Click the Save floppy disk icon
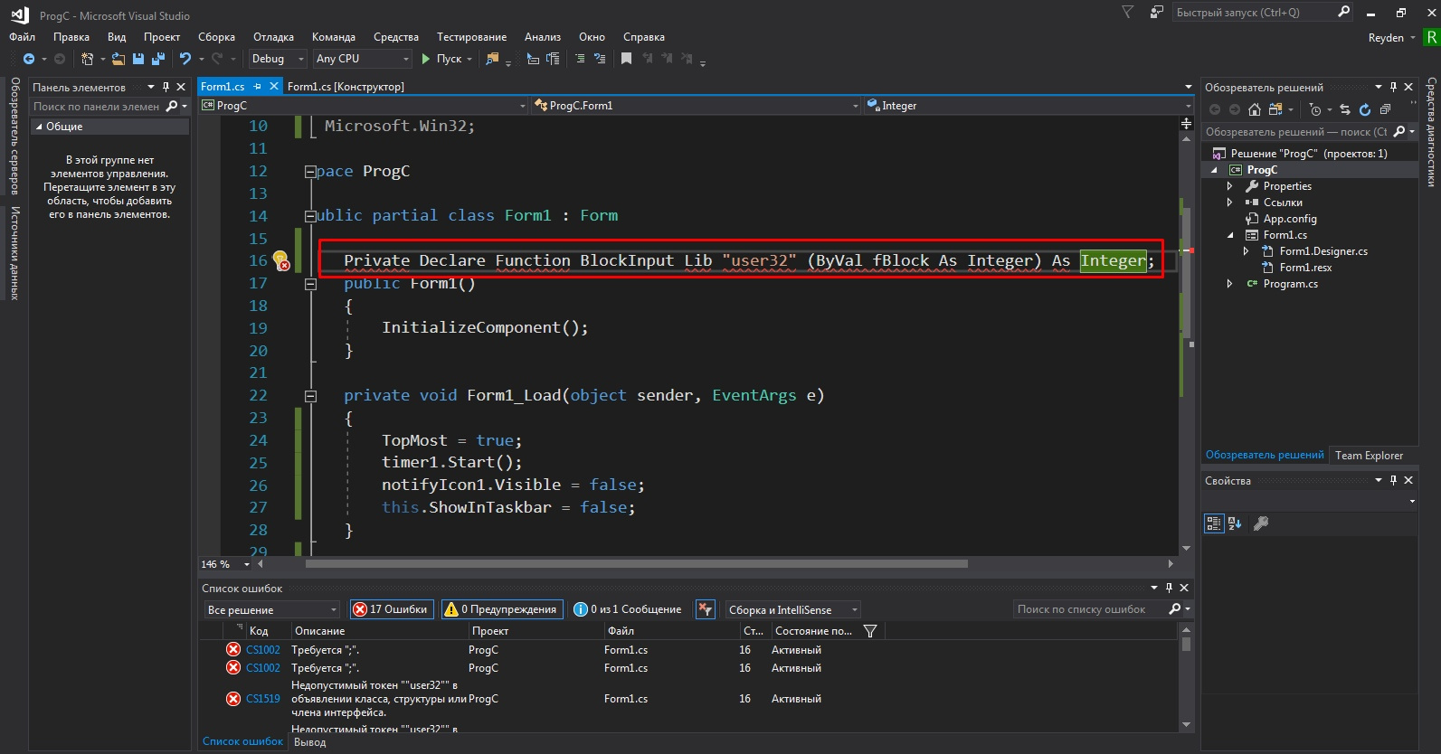The height and width of the screenshot is (754, 1441). [x=138, y=59]
